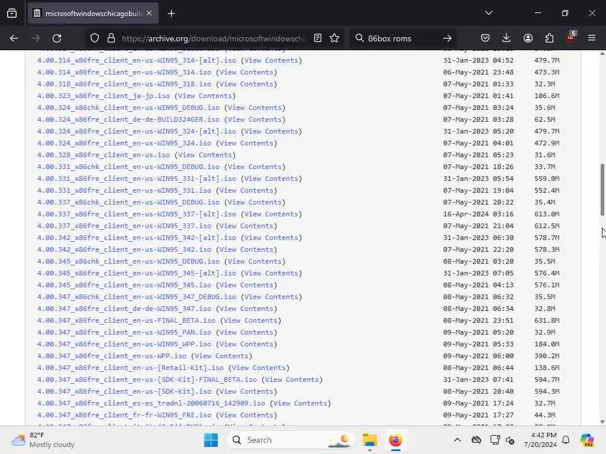Image resolution: width=606 pixels, height=454 pixels.
Task: Click the taskbar Search box
Action: coord(290,440)
